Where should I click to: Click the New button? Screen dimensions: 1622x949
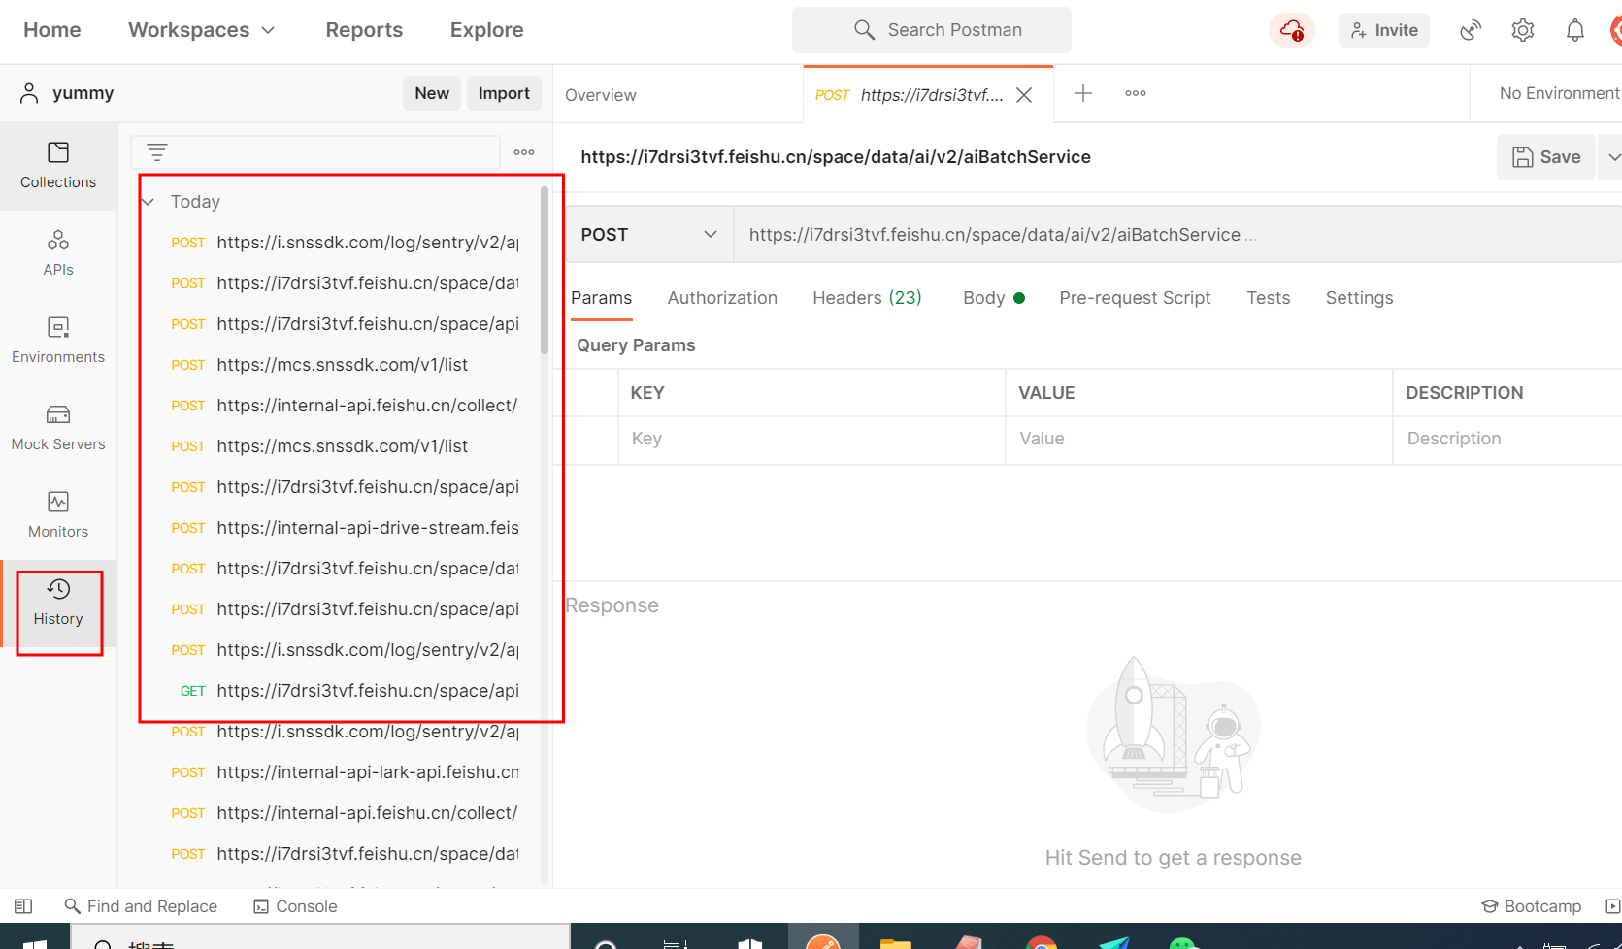[432, 93]
